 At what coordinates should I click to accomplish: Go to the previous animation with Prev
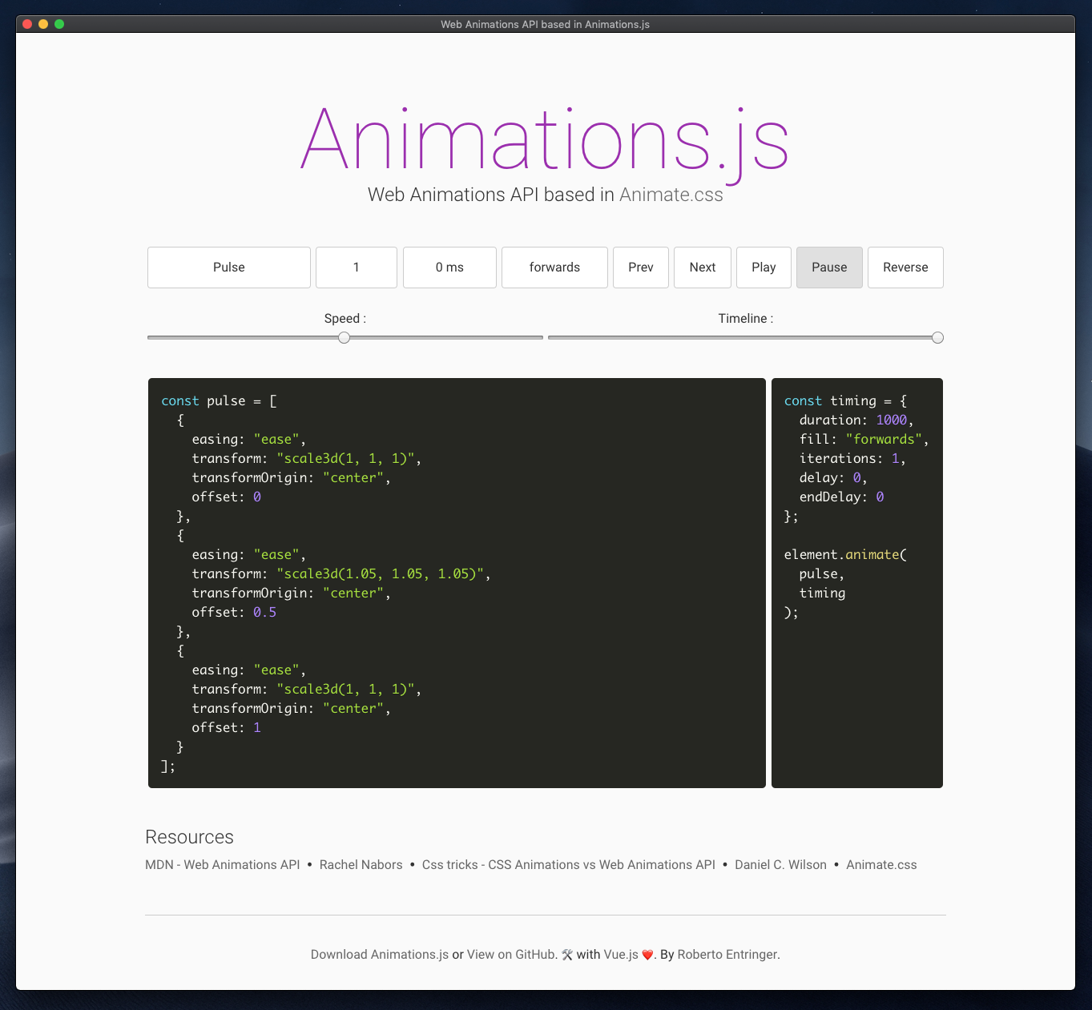(641, 268)
